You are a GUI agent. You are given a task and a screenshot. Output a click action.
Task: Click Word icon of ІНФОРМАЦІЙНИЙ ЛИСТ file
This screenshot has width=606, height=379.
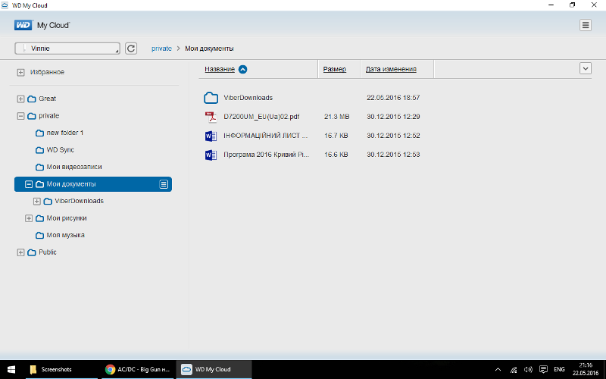click(211, 136)
